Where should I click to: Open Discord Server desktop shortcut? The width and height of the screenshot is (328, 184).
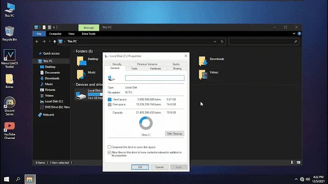[9, 106]
